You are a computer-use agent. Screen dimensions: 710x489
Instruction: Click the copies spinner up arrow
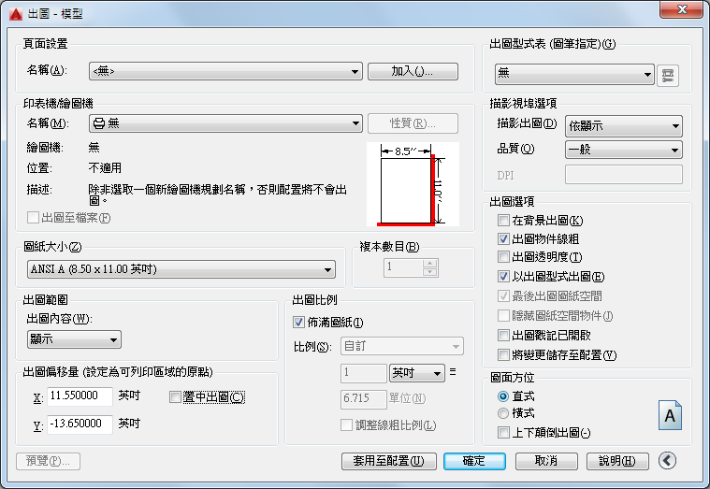click(x=429, y=263)
